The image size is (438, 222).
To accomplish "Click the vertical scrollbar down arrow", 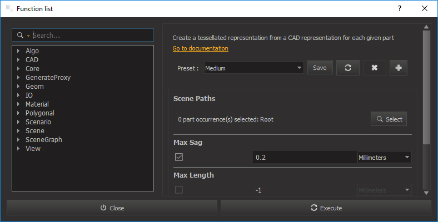I will pyautogui.click(x=426, y=193).
